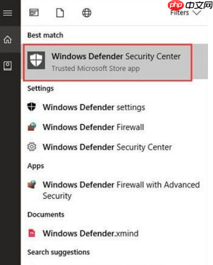Filter results by Documents icon
Screen dimensions: 213x265
[60, 13]
